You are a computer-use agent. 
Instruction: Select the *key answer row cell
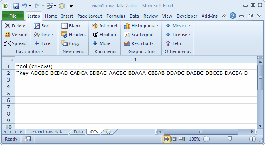(136, 73)
